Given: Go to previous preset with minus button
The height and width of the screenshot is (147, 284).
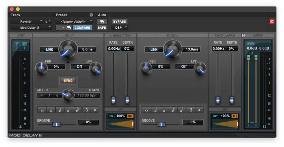Looking at the screenshot, I should point(58,28).
